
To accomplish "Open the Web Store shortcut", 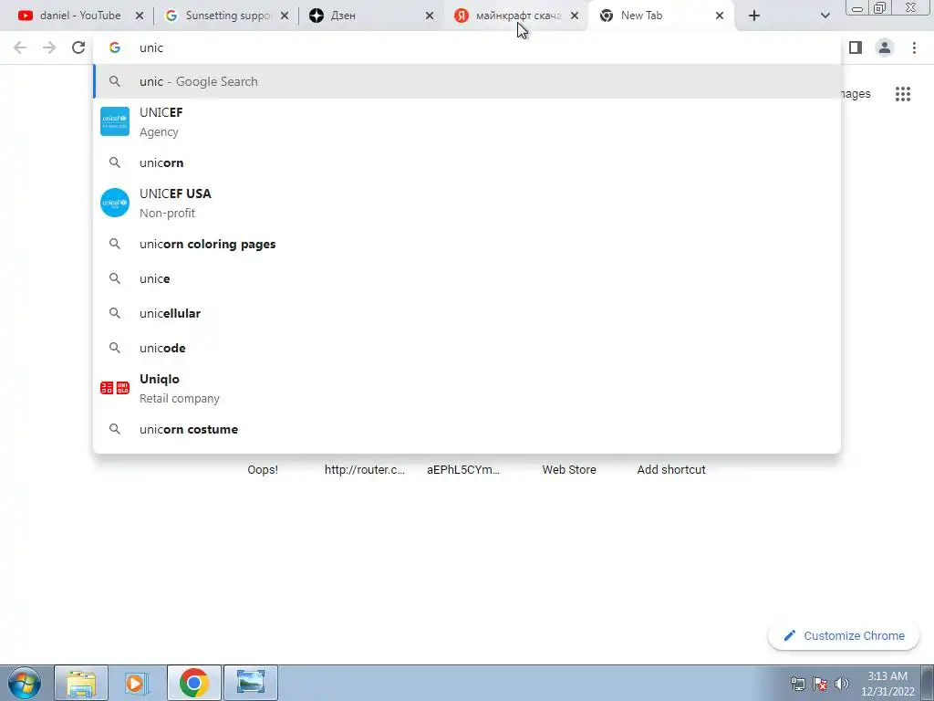I will tap(569, 470).
